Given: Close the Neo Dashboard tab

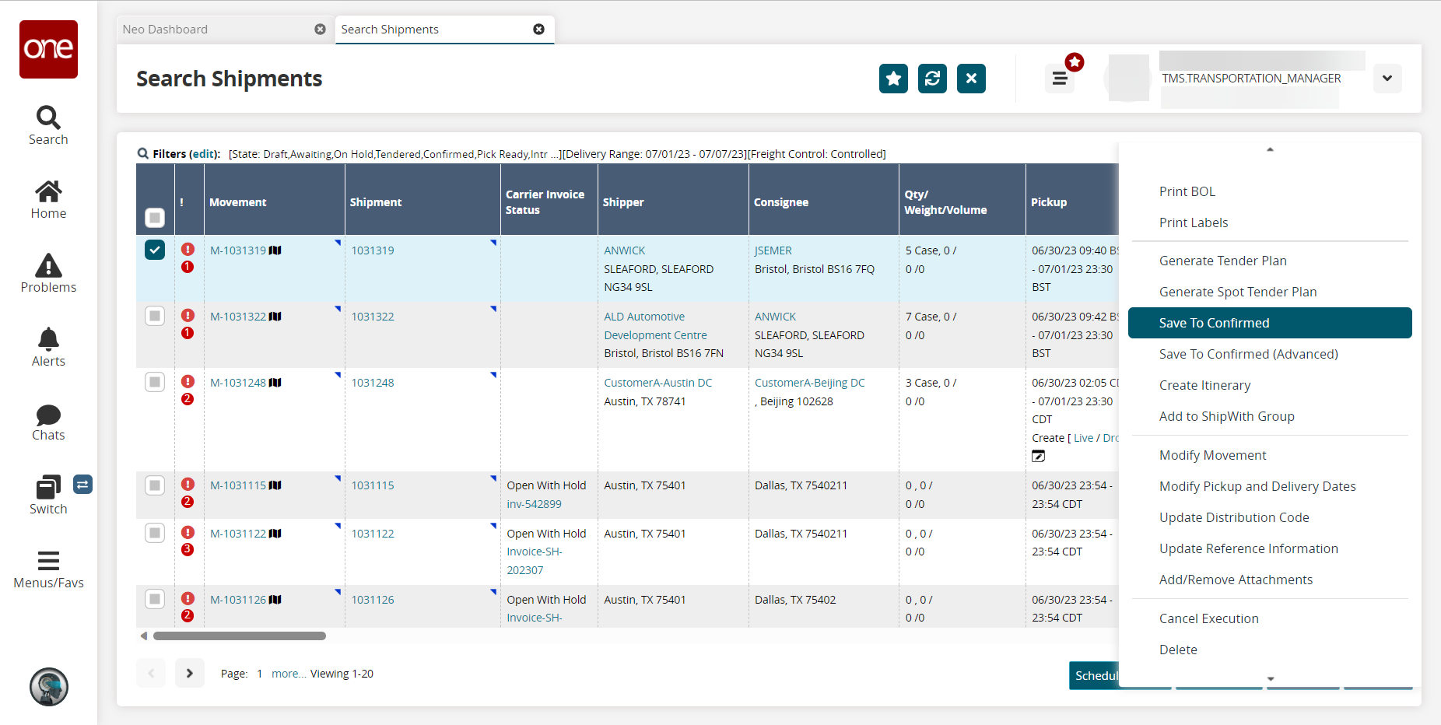Looking at the screenshot, I should coord(320,30).
